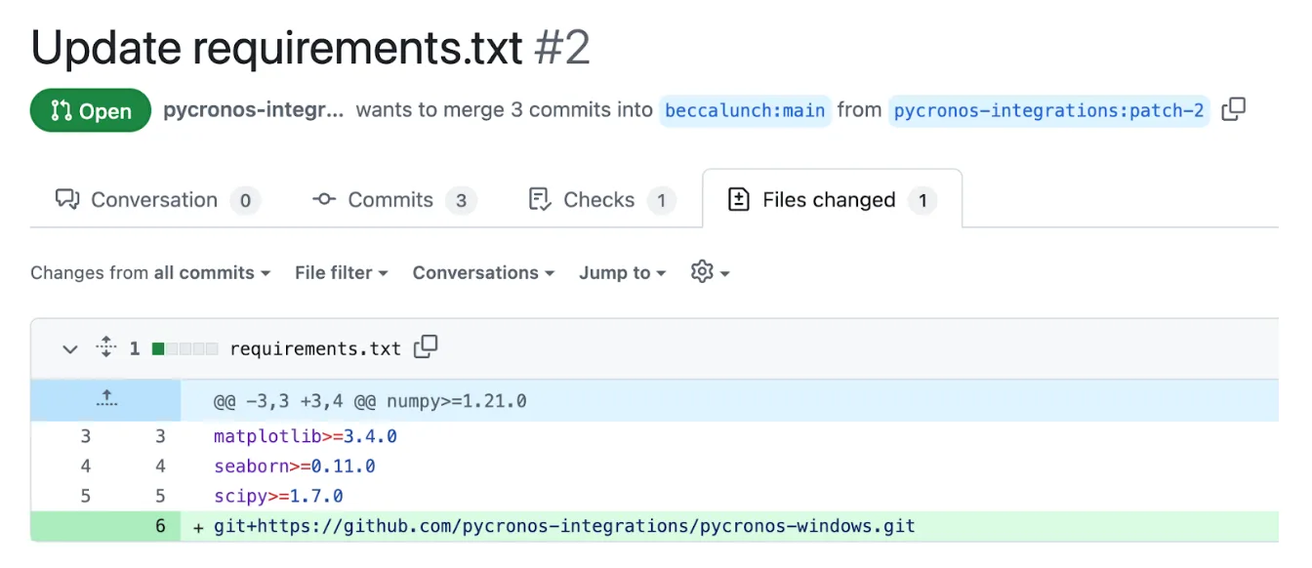Open the Jump to dropdown
This screenshot has width=1312, height=568.
click(x=622, y=272)
